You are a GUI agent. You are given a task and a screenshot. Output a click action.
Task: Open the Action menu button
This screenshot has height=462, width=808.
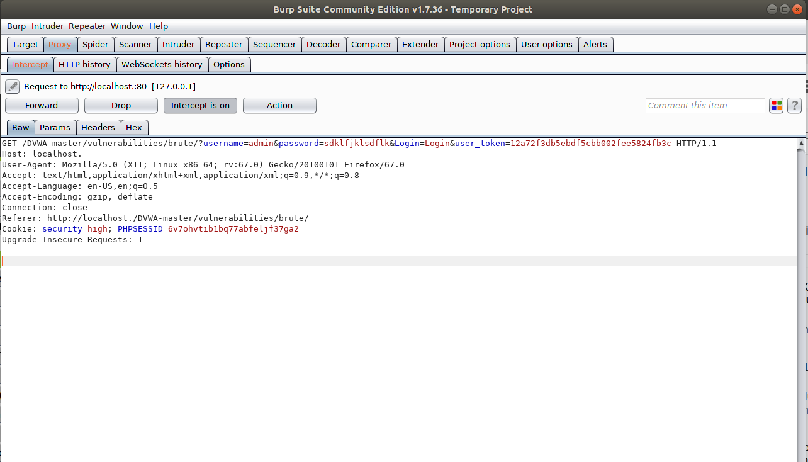click(279, 106)
